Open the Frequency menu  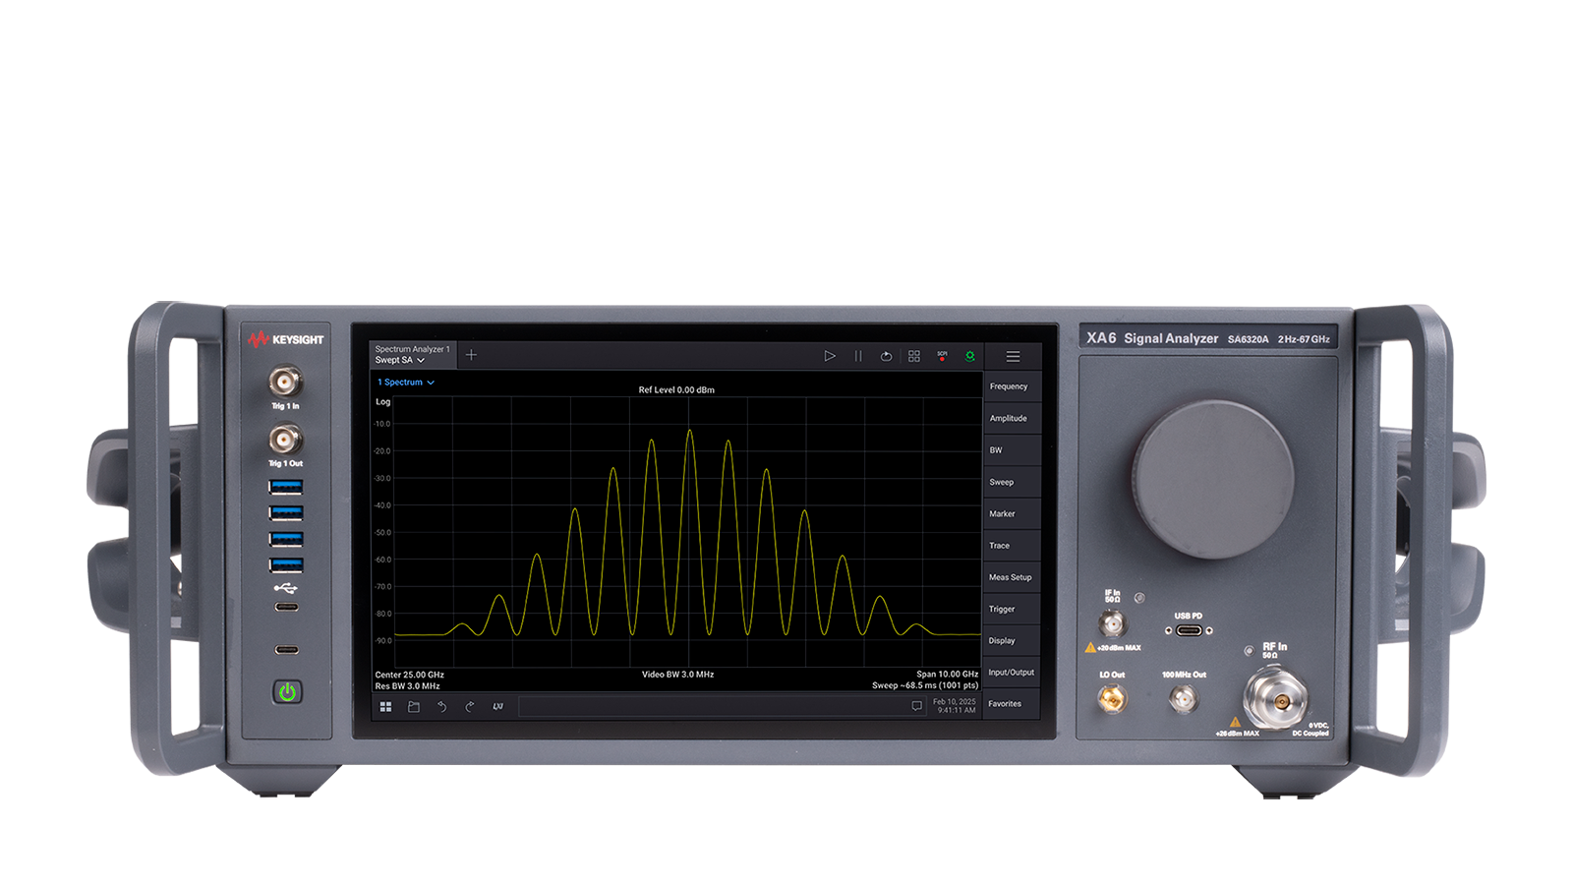1012,386
